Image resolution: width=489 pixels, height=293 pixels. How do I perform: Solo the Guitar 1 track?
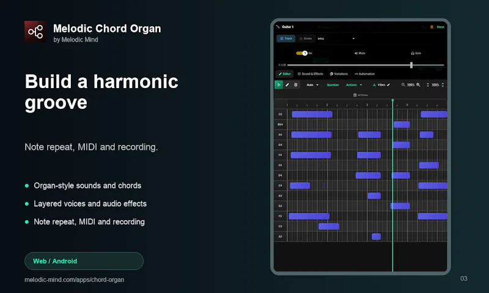coord(416,53)
